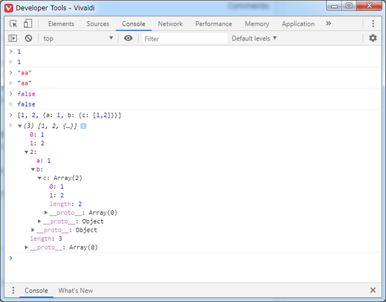Close the Developer Tools window
386x302 pixels.
[x=369, y=6]
